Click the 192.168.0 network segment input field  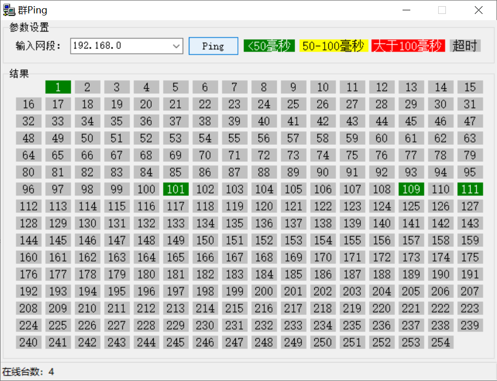coord(126,46)
